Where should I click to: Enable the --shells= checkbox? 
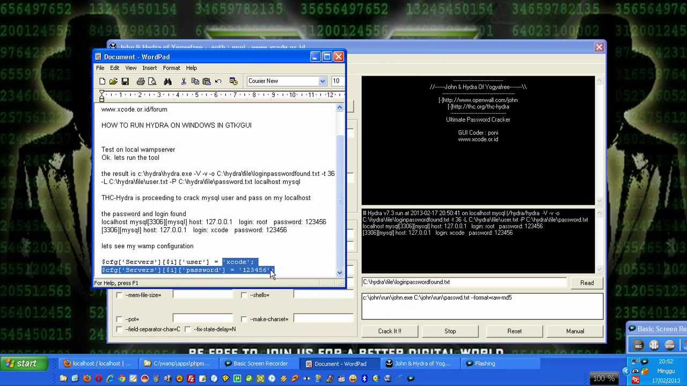coord(244,295)
